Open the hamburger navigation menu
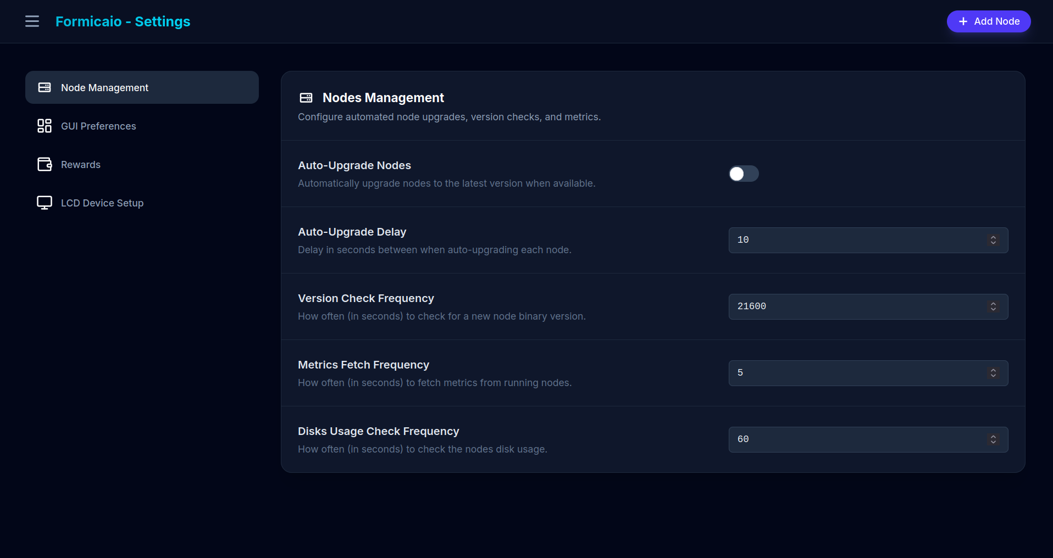This screenshot has width=1053, height=558. point(32,21)
